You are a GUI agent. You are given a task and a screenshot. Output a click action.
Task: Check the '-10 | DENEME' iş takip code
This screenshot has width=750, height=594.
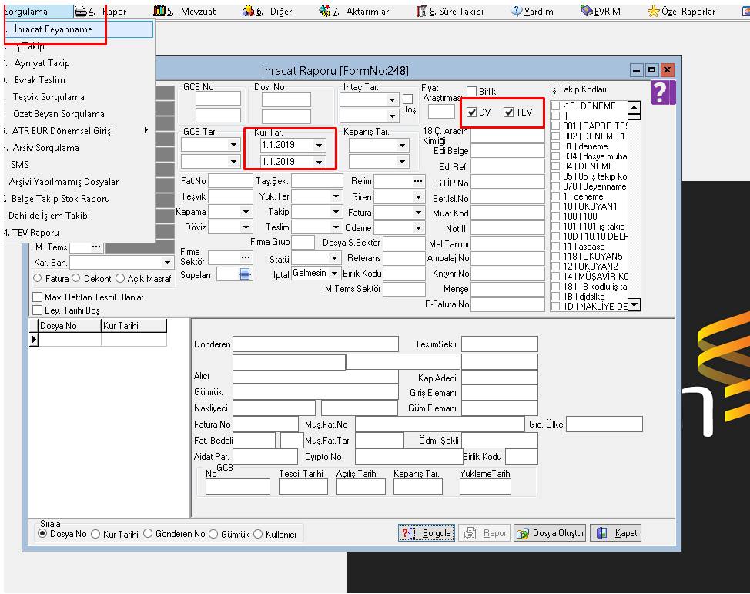[556, 106]
